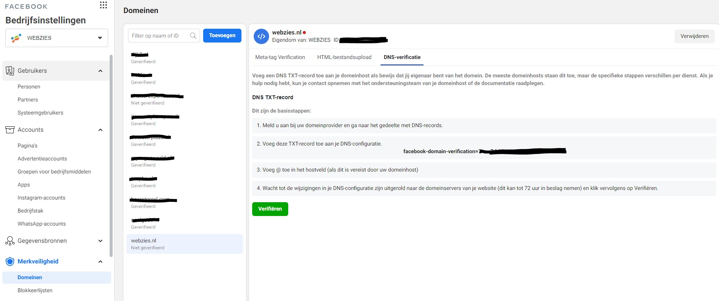Click the Gebruikers person badge icon
This screenshot has width=719, height=301.
10,71
